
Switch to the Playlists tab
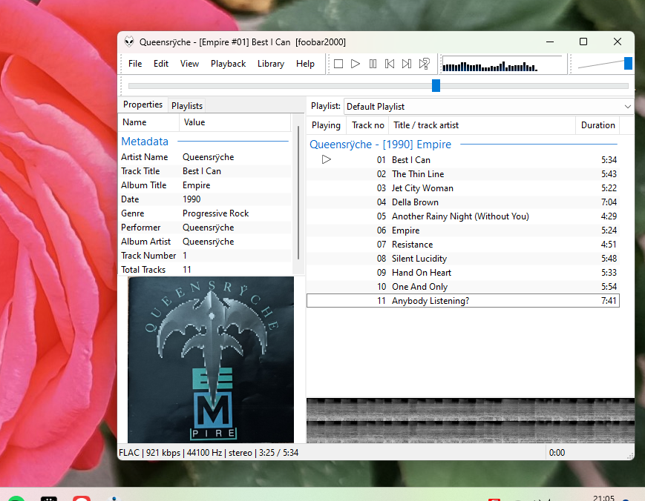pyautogui.click(x=186, y=106)
